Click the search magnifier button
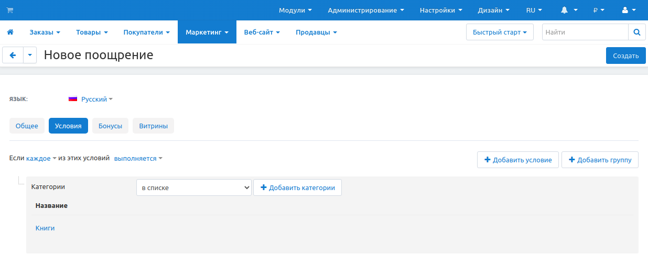This screenshot has width=648, height=265. click(x=636, y=32)
